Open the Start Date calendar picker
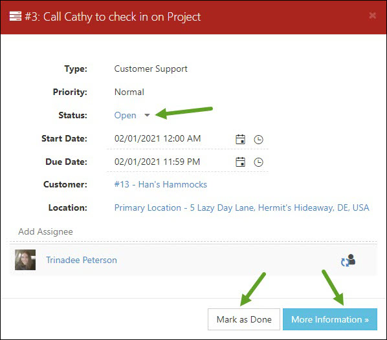This screenshot has height=340, width=387. [240, 140]
